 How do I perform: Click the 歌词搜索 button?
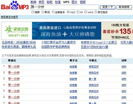124,7
